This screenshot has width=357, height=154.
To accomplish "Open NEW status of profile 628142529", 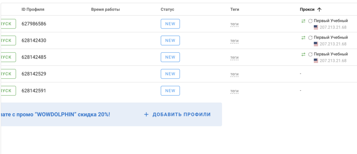I will click(x=170, y=74).
